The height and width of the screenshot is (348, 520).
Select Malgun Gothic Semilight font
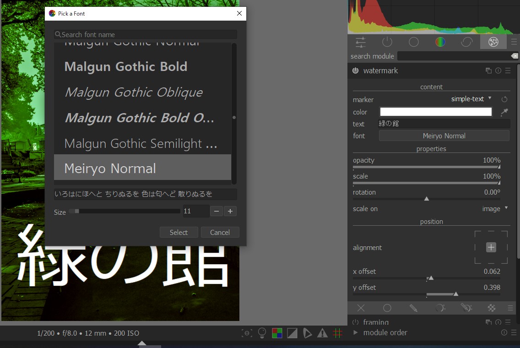pyautogui.click(x=143, y=143)
